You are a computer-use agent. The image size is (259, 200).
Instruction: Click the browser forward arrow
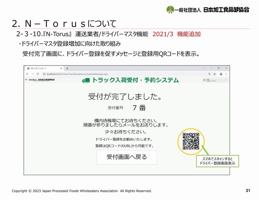[32, 74]
